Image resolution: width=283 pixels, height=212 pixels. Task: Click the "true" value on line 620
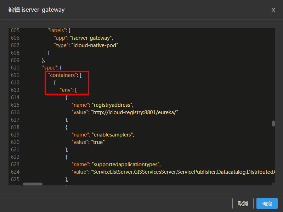coord(98,142)
